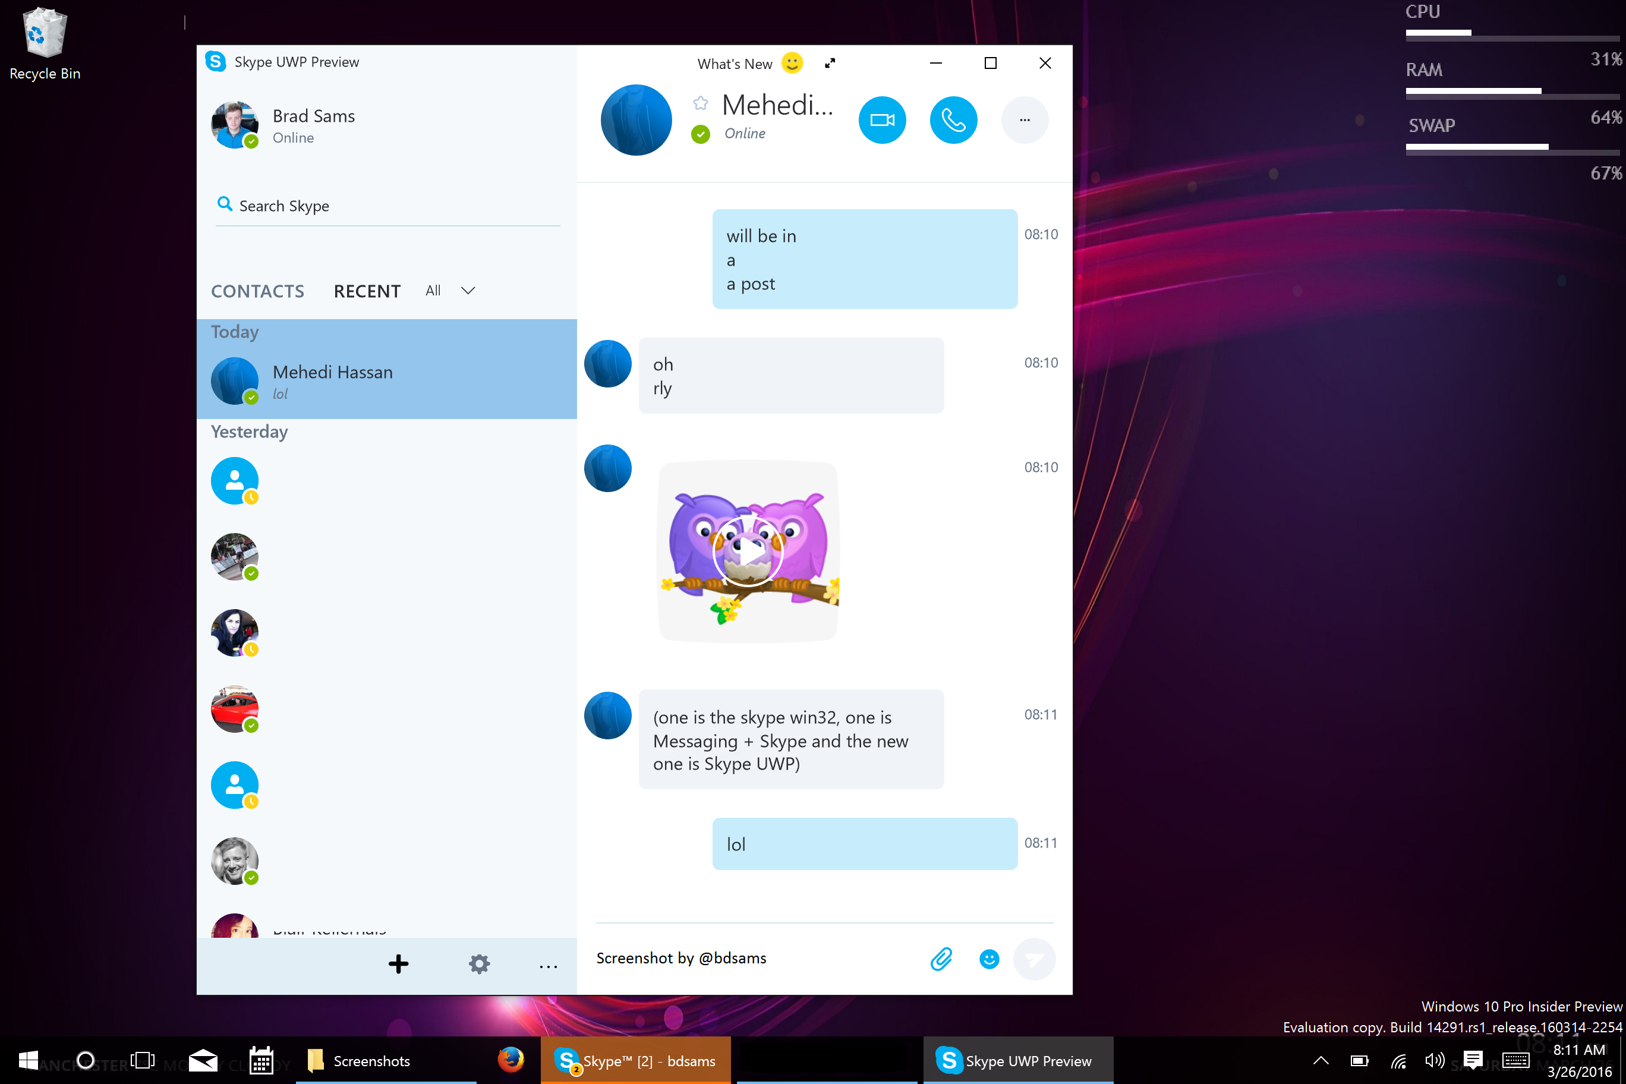Open What's New link
The height and width of the screenshot is (1084, 1626).
[x=734, y=64]
